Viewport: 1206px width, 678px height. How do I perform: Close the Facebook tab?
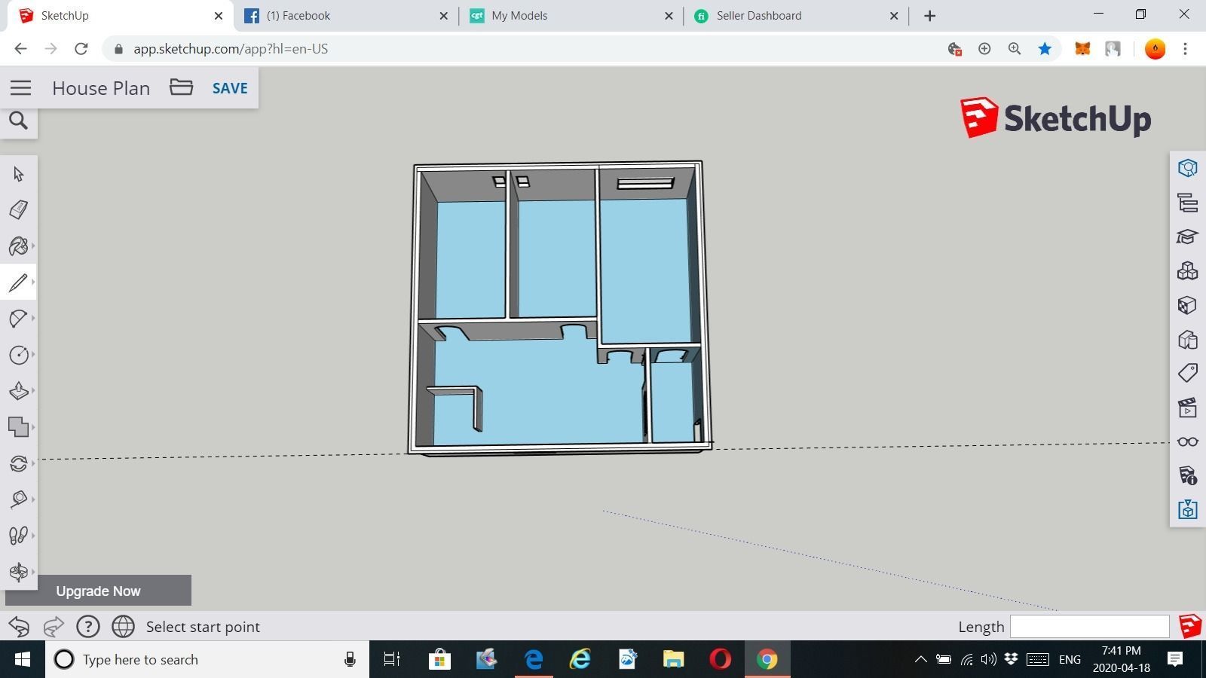(443, 16)
